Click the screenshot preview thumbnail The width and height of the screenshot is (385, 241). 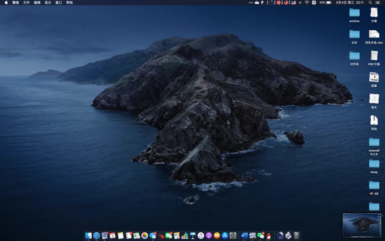pyautogui.click(x=361, y=225)
